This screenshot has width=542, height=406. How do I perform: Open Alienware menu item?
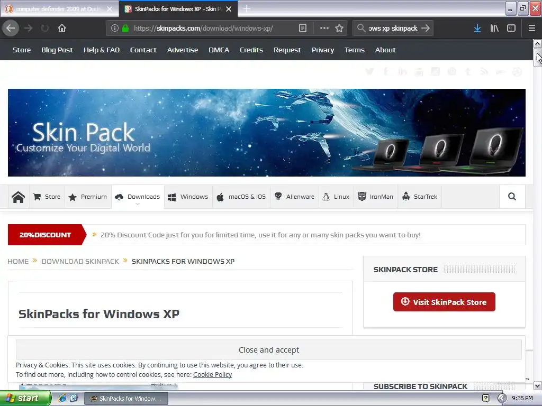[294, 197]
